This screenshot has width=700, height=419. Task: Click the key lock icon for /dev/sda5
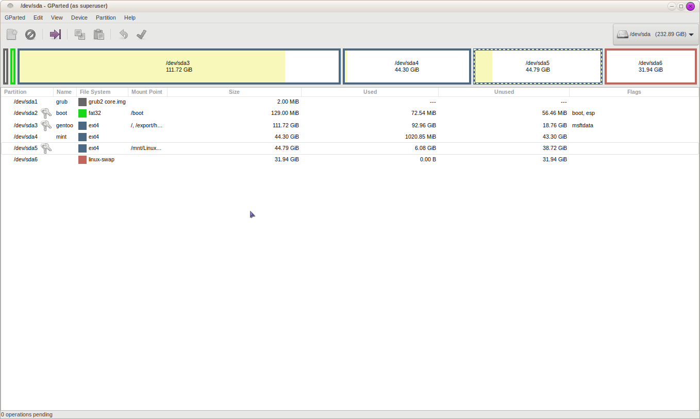tap(46, 148)
